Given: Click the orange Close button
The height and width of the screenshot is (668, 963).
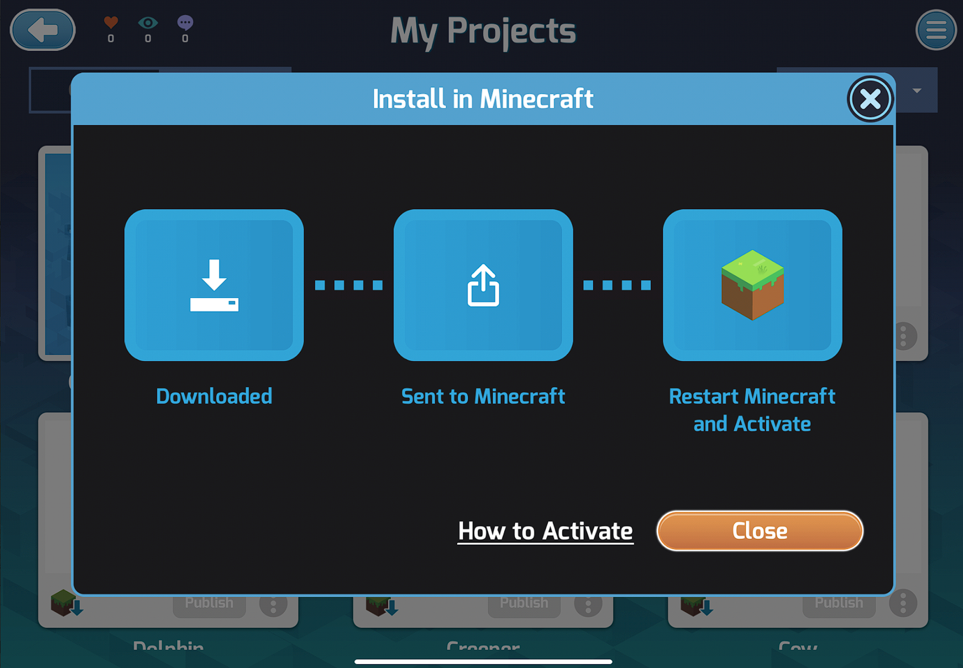Looking at the screenshot, I should pos(759,531).
